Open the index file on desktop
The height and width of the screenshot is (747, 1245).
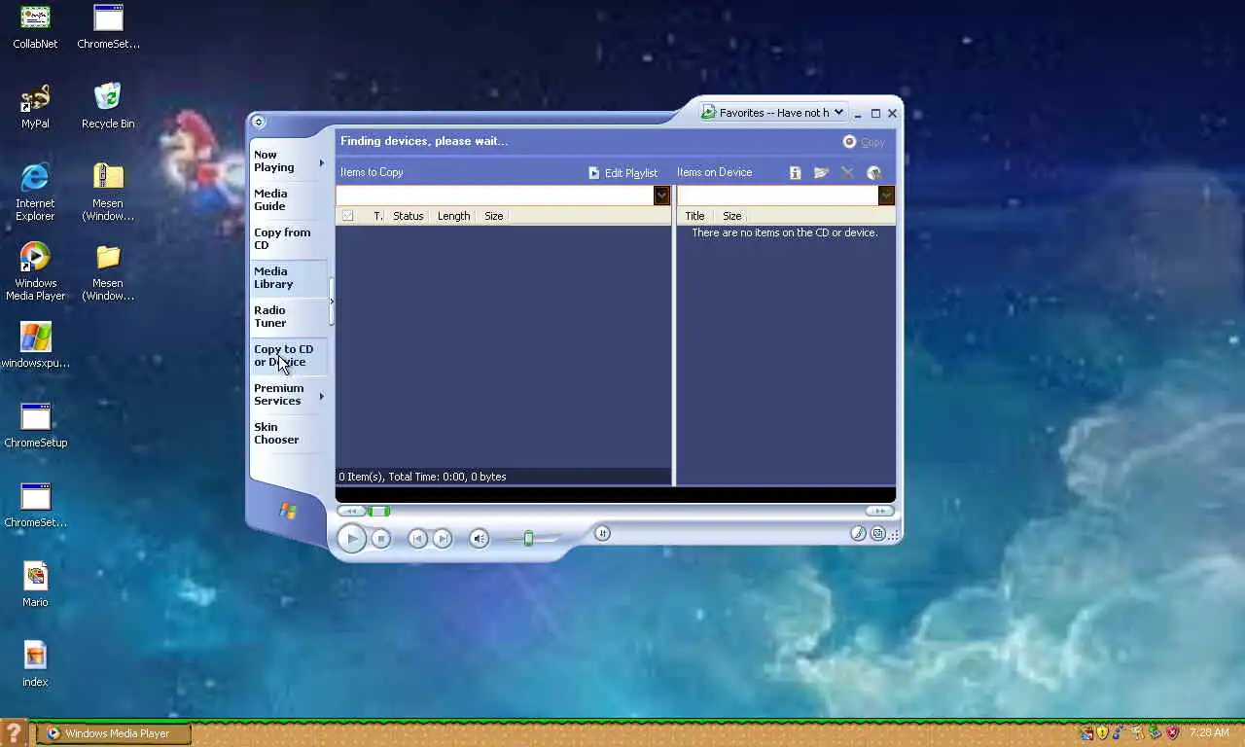pyautogui.click(x=35, y=664)
